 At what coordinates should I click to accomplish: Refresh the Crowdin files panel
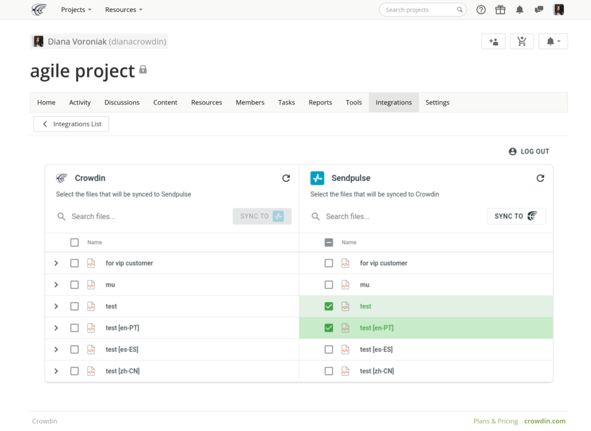pos(286,178)
